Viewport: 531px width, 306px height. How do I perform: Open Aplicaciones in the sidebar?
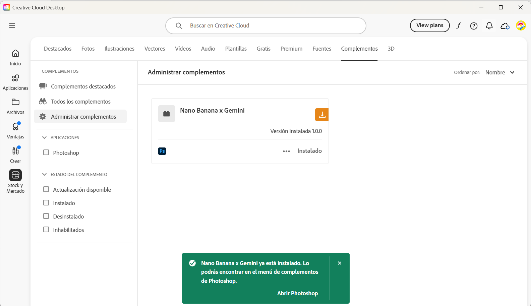[x=15, y=82]
